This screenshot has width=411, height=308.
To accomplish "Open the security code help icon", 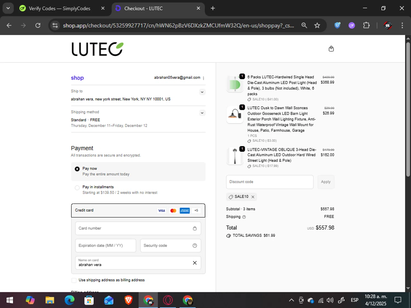I will click(x=195, y=246).
